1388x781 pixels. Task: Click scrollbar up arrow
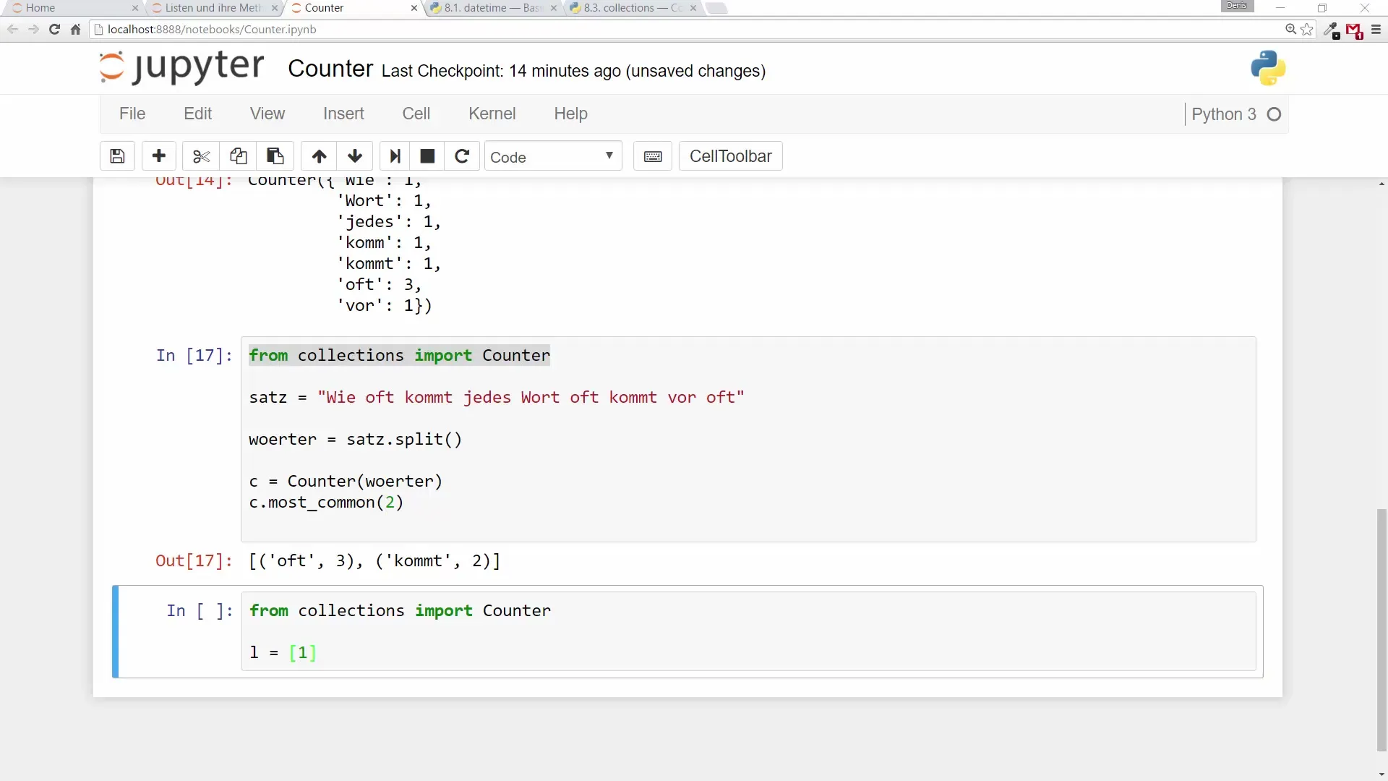click(1381, 184)
